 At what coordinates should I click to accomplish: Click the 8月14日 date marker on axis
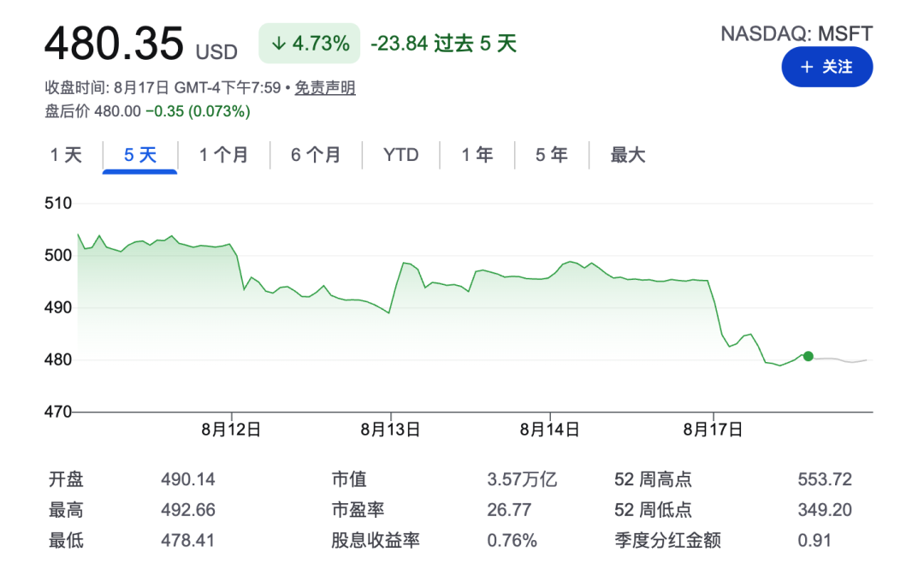pyautogui.click(x=549, y=429)
